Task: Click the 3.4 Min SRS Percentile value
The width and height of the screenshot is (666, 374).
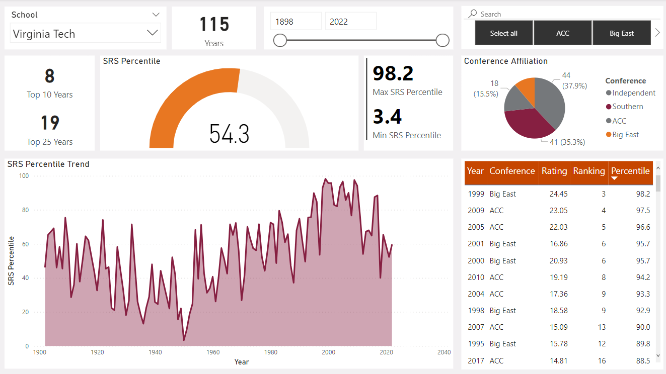Action: click(387, 117)
